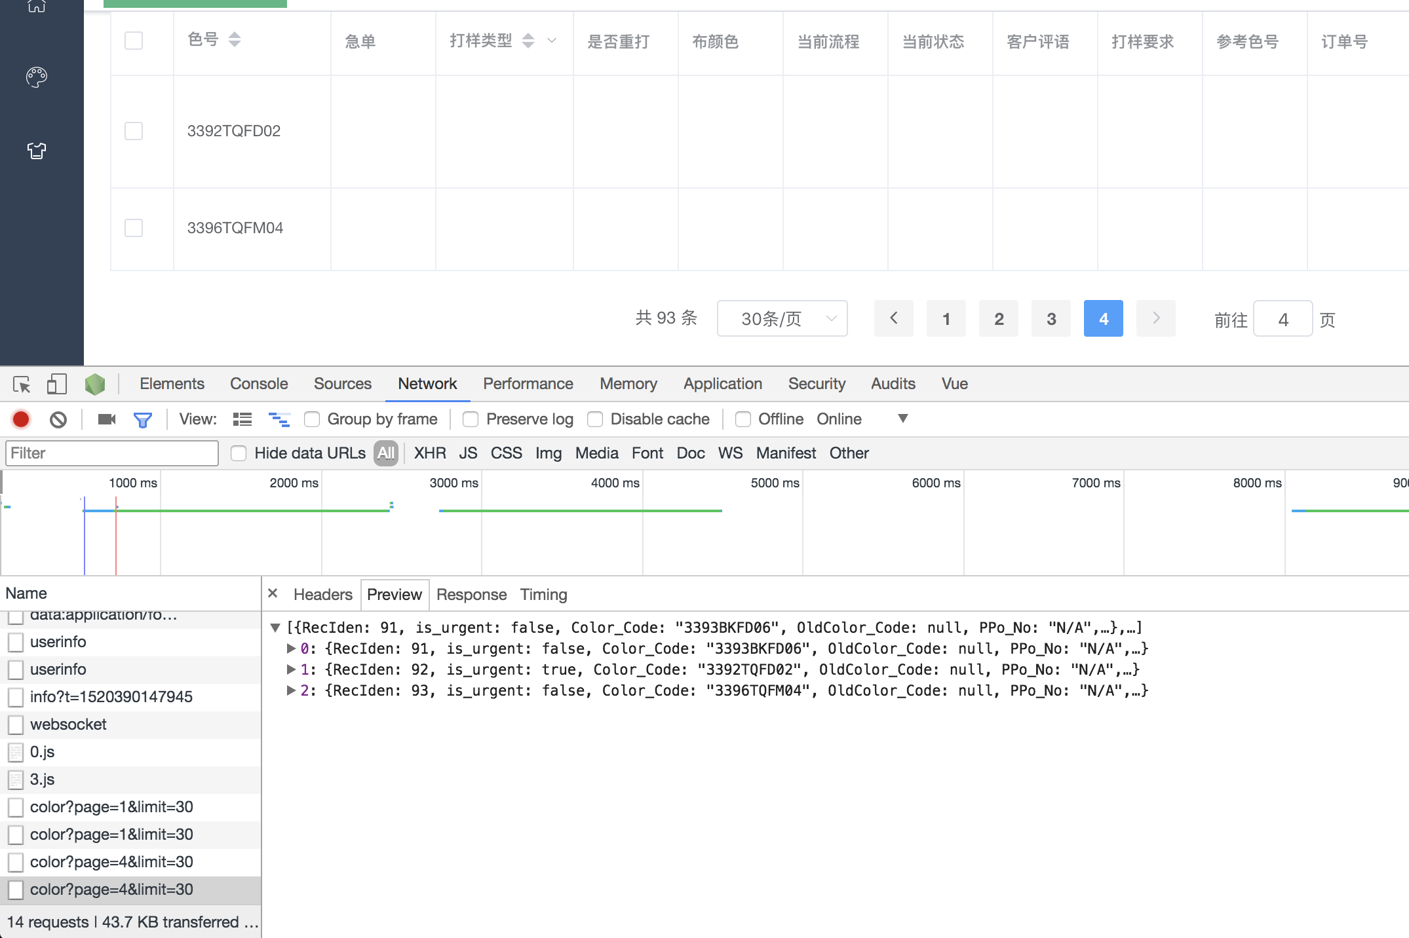The image size is (1409, 938).
Task: Open the color palette section in sidebar
Action: point(37,77)
